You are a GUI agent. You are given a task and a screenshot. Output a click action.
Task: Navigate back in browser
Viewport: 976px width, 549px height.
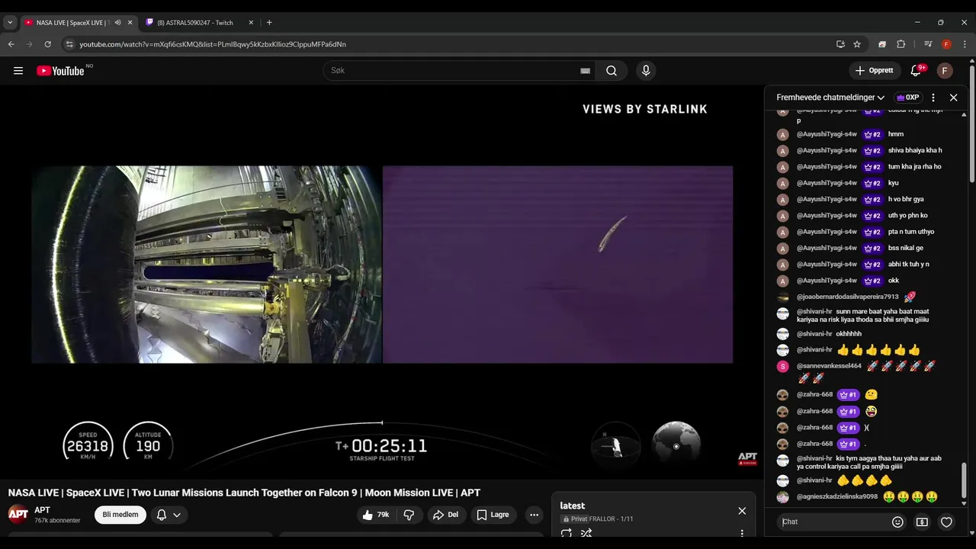click(11, 44)
